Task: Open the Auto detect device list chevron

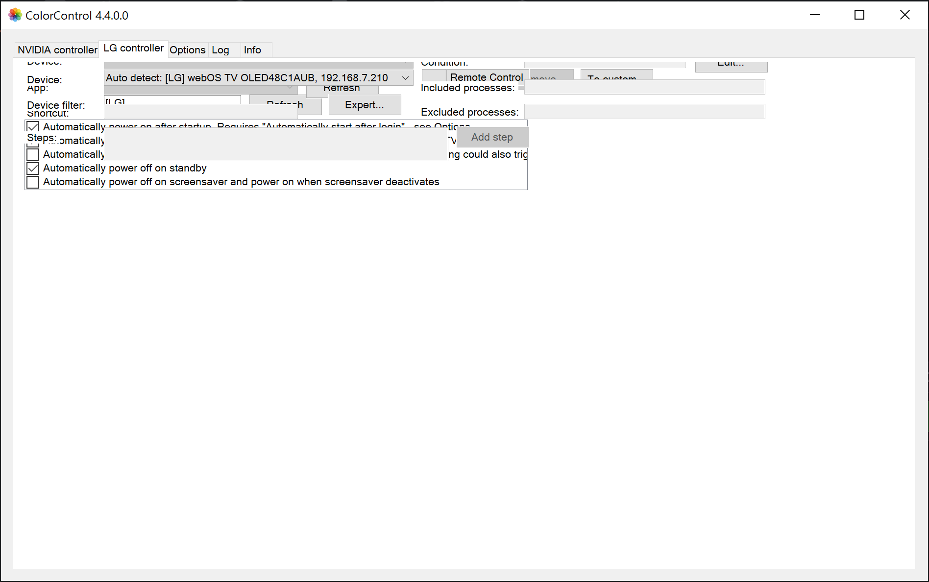Action: [x=405, y=77]
